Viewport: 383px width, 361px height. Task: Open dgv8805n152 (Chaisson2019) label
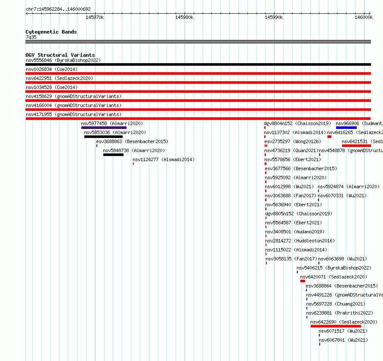click(299, 214)
